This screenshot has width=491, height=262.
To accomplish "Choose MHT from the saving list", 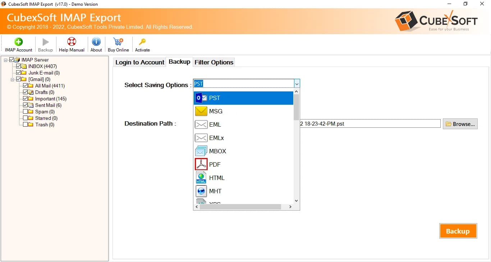I will (x=244, y=191).
